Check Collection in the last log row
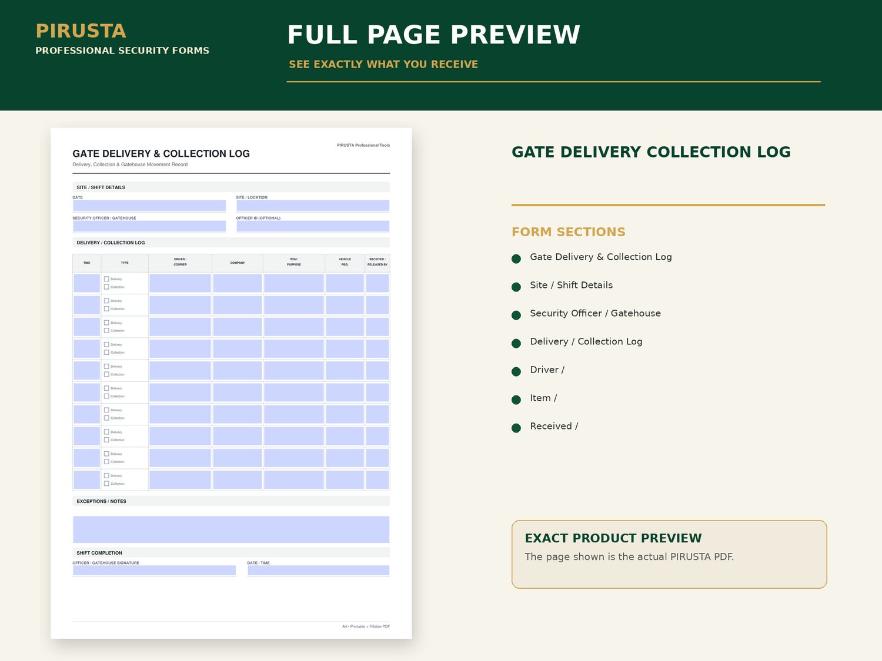 (106, 484)
